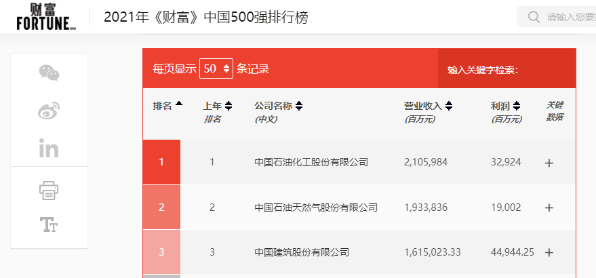Sort by 营业收入 column header
596x278 pixels.
tap(428, 106)
